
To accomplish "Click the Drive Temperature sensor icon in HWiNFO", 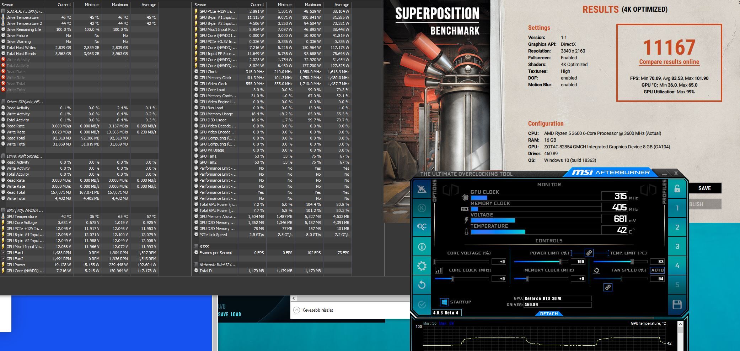I will [3, 17].
